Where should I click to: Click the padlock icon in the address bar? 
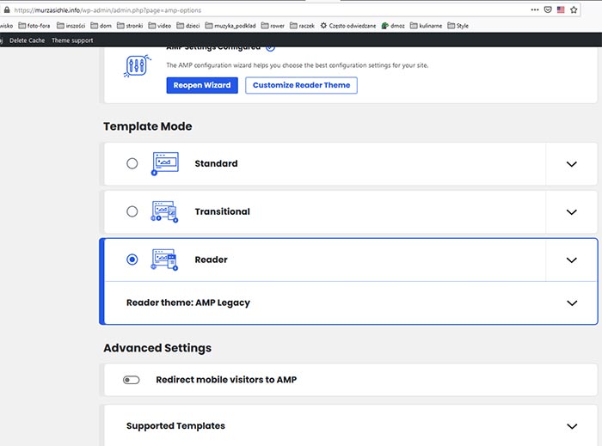pos(7,10)
